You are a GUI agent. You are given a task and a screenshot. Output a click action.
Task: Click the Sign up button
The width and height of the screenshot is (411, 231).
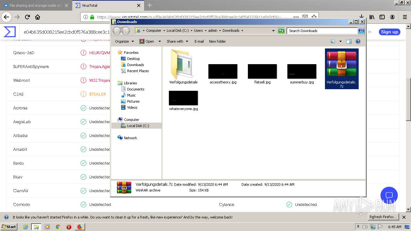[389, 32]
